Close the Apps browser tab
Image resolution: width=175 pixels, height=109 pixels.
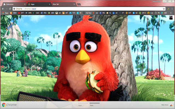click(49, 4)
